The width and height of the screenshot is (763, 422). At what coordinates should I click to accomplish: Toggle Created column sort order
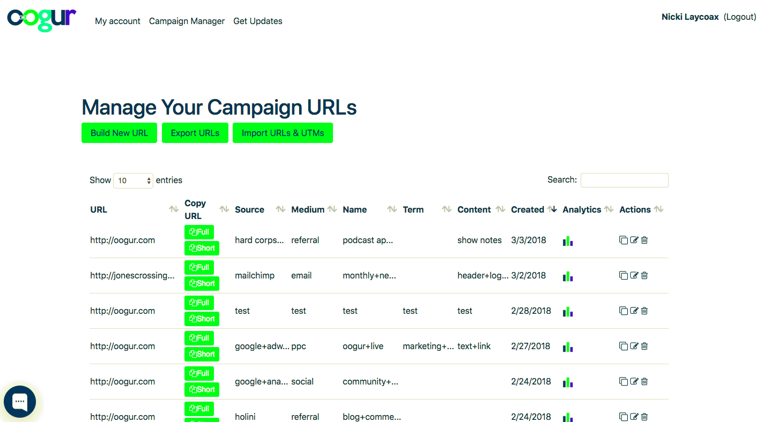click(552, 209)
